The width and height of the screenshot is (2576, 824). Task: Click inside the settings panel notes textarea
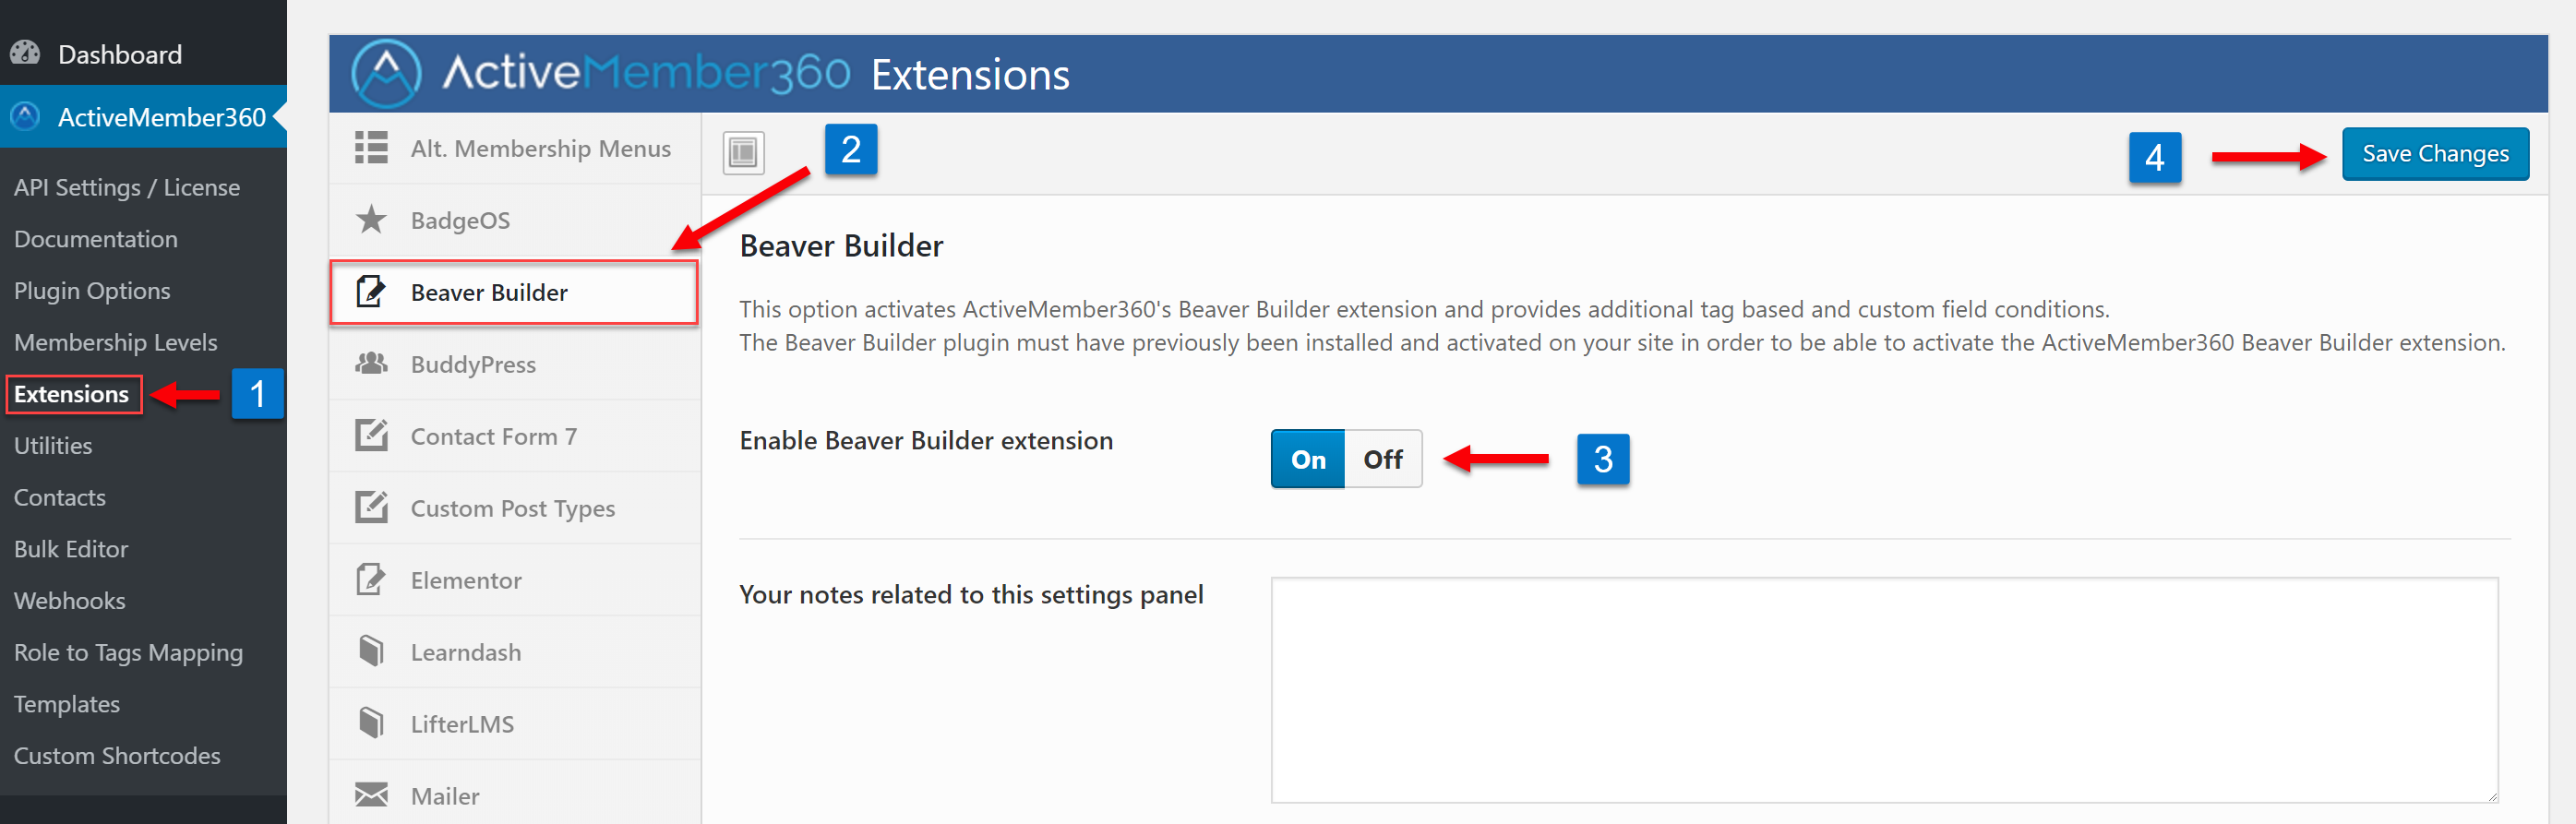[1884, 690]
